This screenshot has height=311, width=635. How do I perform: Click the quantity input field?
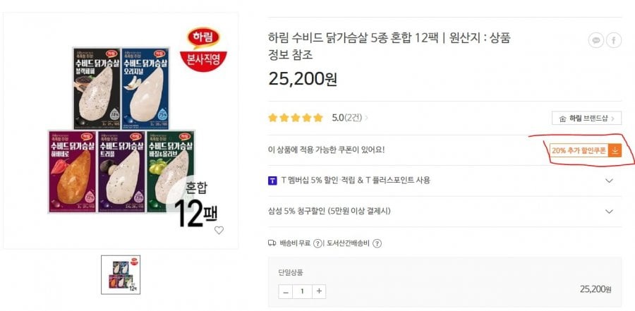pyautogui.click(x=302, y=291)
